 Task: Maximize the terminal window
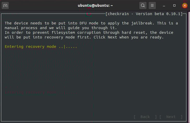(174, 5)
